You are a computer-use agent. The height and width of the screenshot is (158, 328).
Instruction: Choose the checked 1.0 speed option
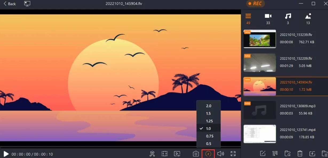coord(208,129)
